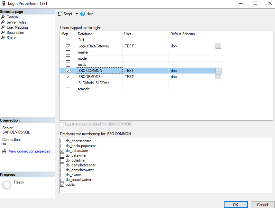Click the wrench icon beside Status
Viewport: 275px width, 208px height.
point(3,38)
